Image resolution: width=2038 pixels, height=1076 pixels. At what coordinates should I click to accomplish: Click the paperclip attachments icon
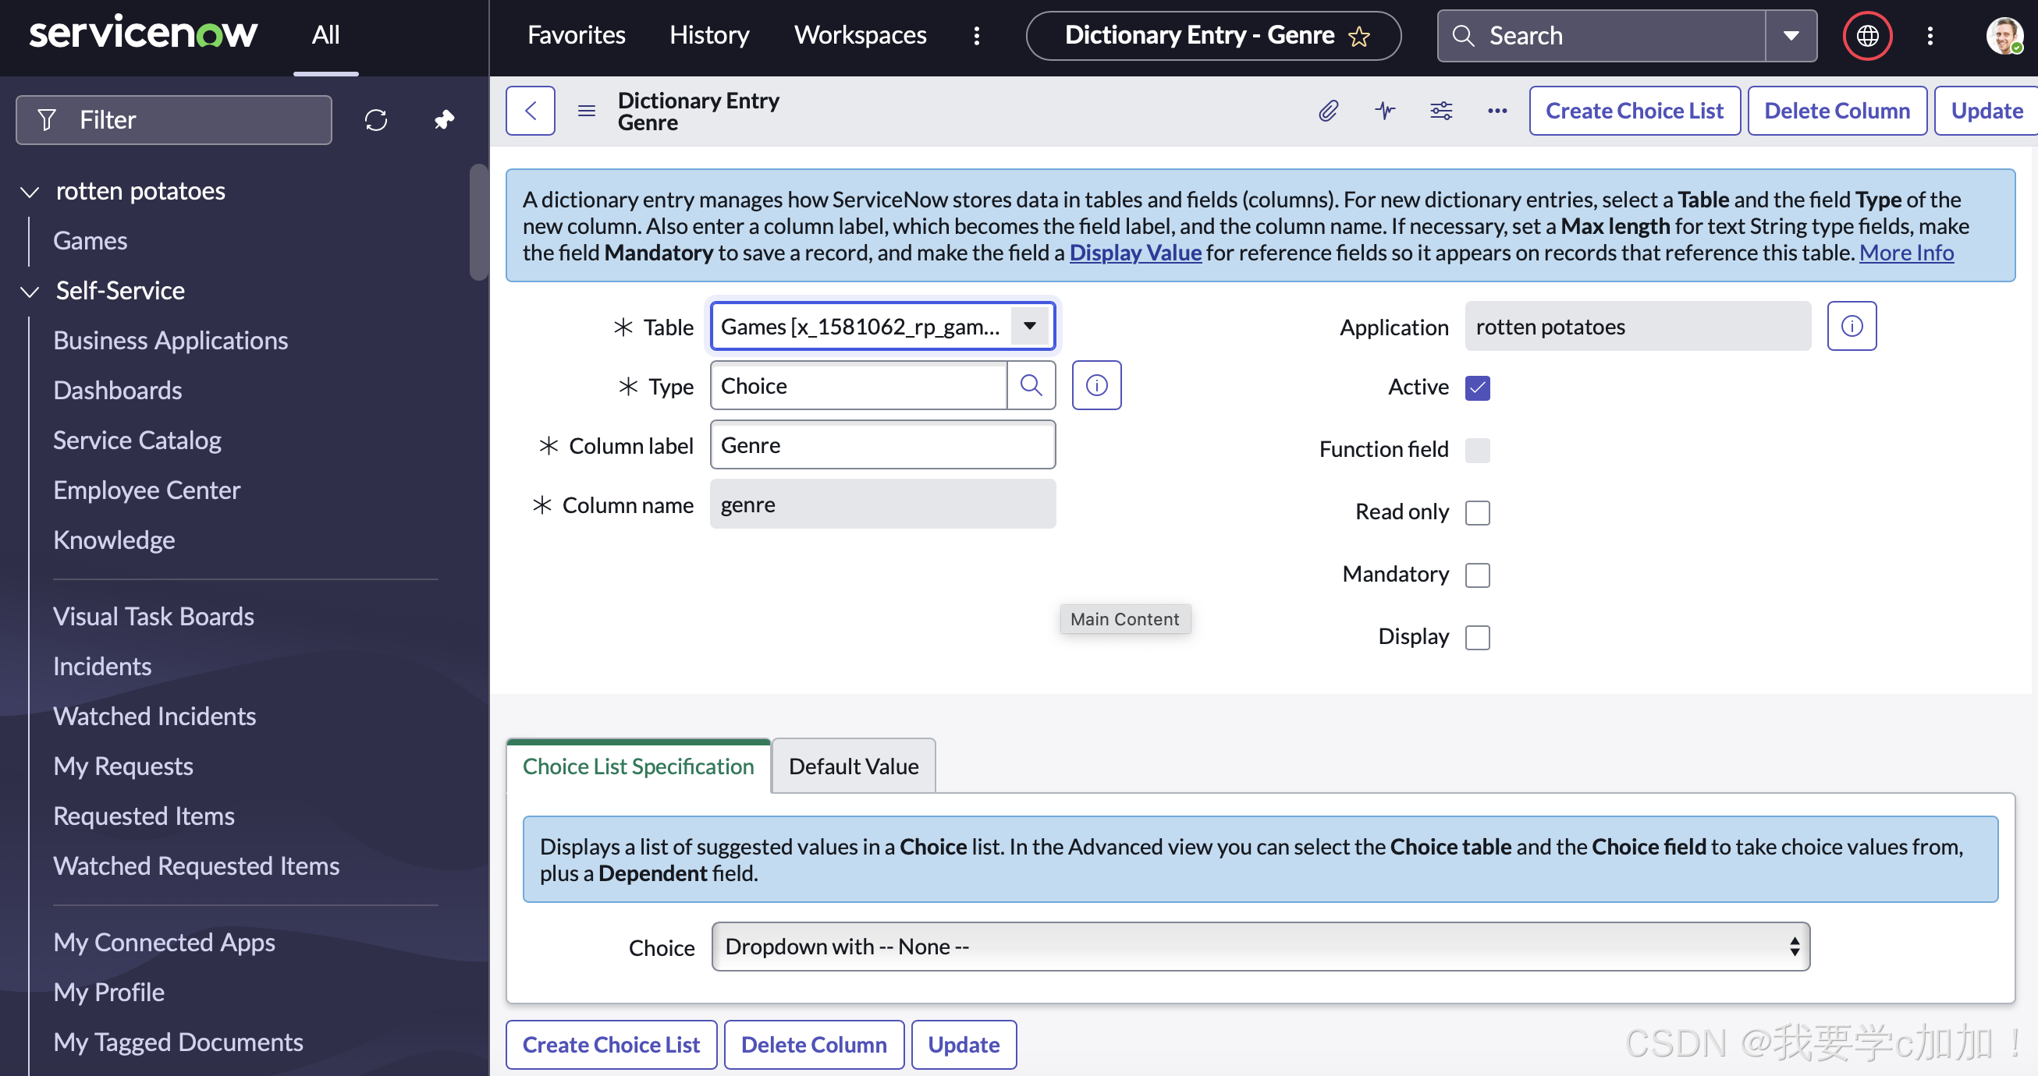1328,111
